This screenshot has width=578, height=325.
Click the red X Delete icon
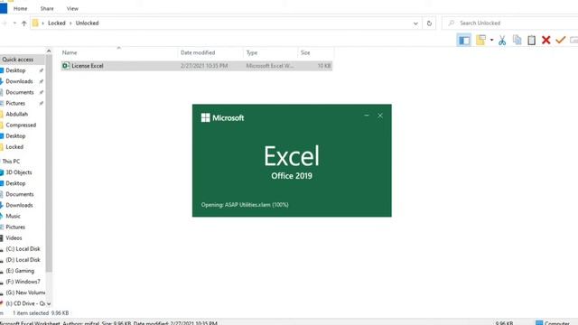(x=545, y=40)
